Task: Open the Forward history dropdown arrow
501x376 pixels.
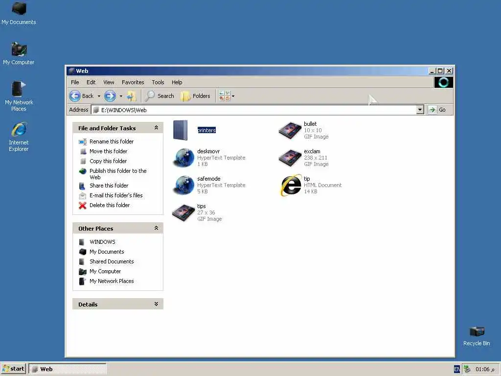Action: (x=121, y=96)
